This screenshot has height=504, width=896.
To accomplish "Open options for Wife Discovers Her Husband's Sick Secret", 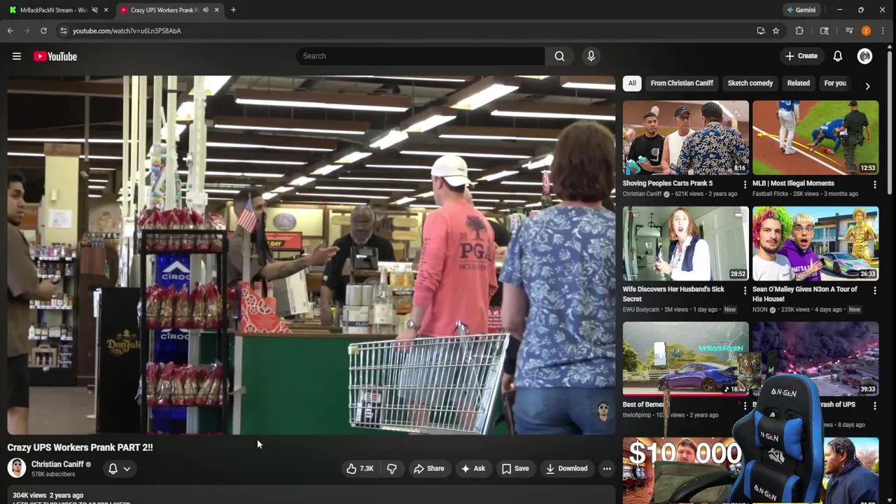I will (x=745, y=290).
